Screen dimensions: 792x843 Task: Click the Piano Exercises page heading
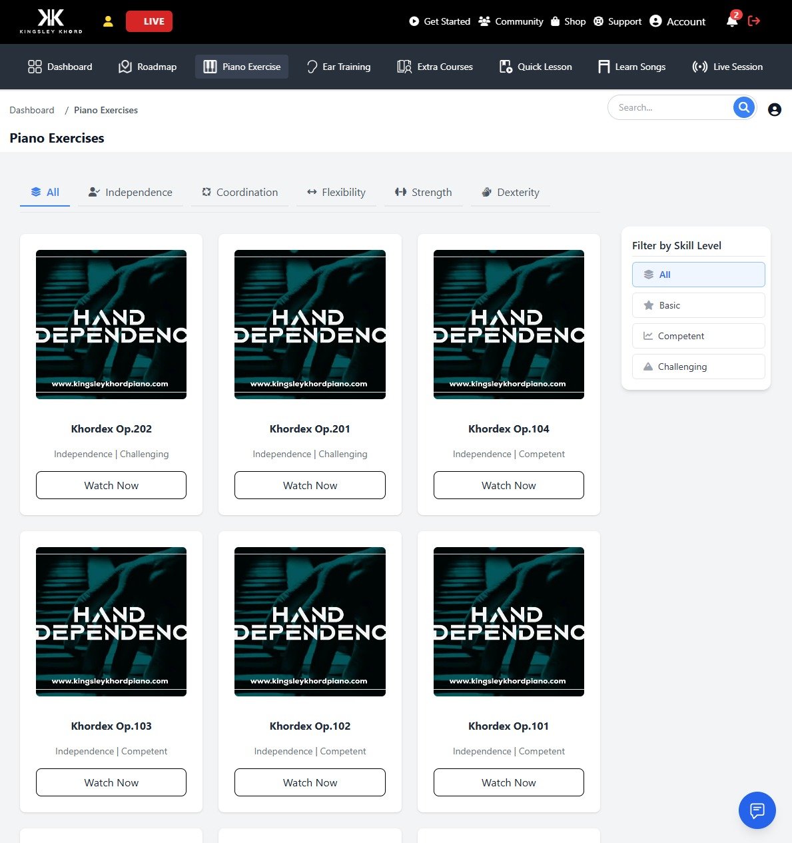pyautogui.click(x=57, y=138)
